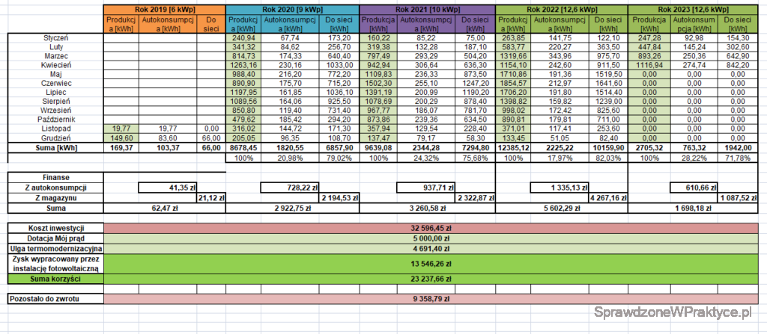The height and width of the screenshot is (334, 767).
Task: Select the 9 358,79 zł remaining value
Action: tap(433, 299)
